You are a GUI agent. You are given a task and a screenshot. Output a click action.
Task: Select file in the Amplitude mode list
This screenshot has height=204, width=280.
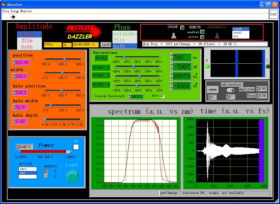tap(27, 41)
